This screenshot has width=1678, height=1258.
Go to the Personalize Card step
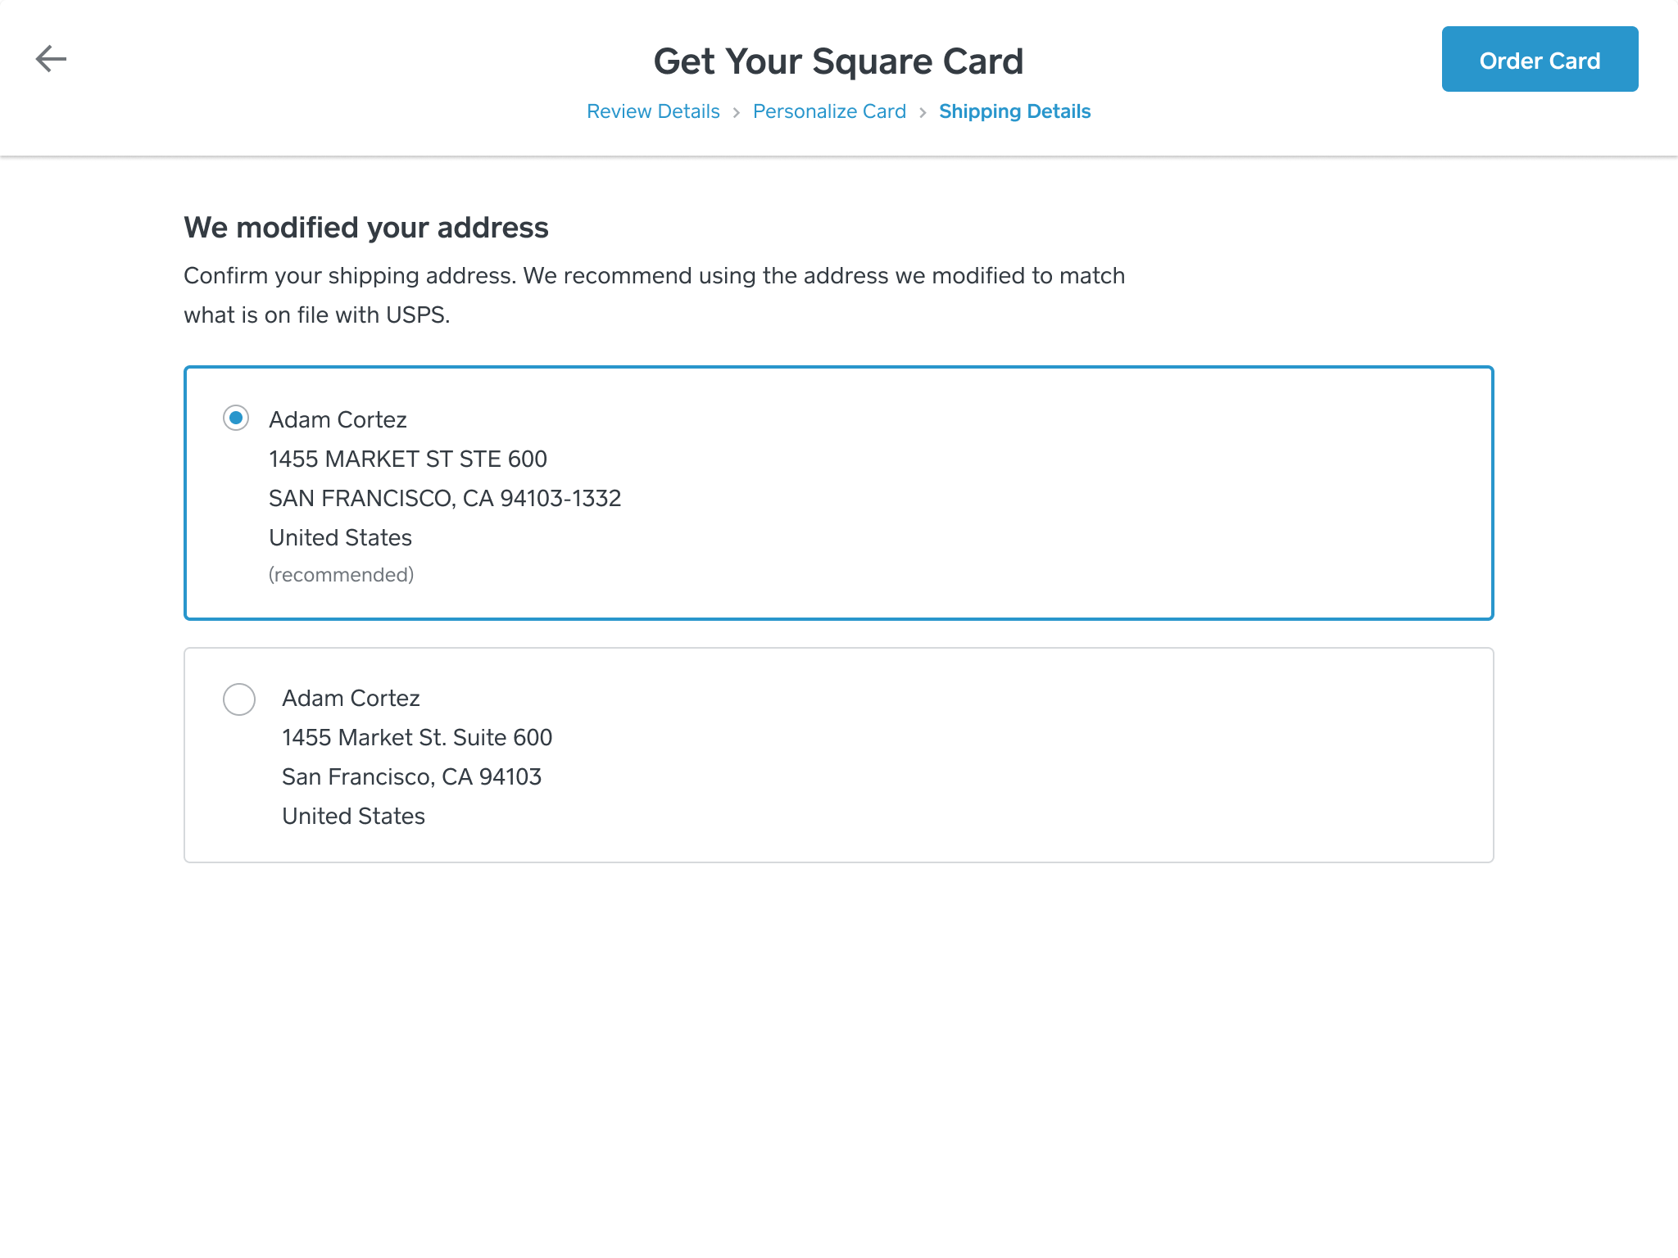[x=829, y=111]
